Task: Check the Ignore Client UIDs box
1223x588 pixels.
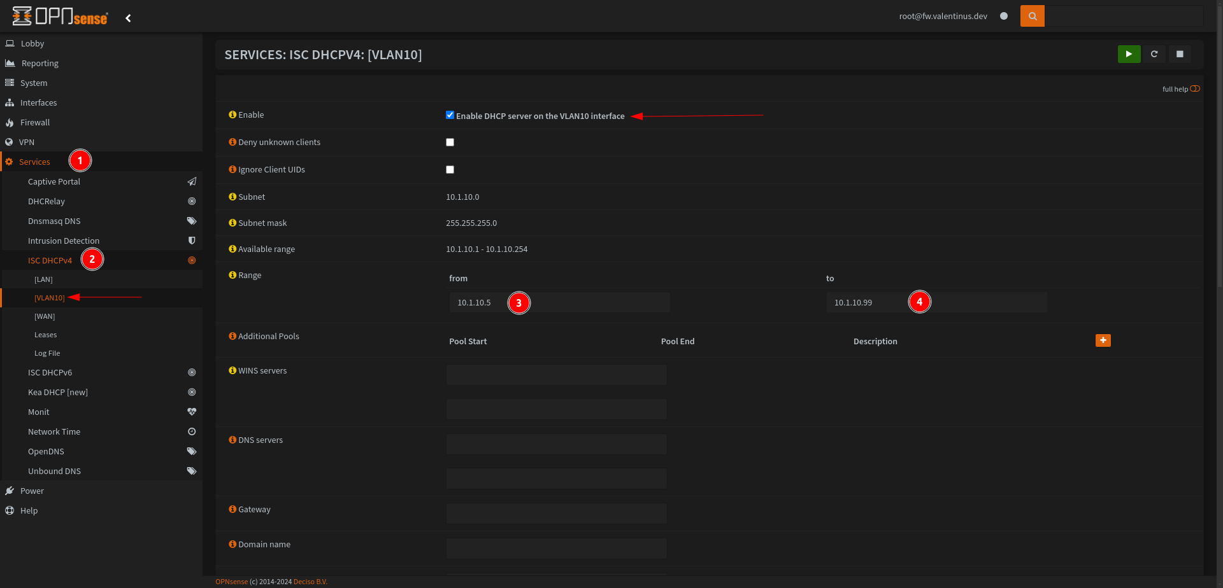Action: pos(450,169)
